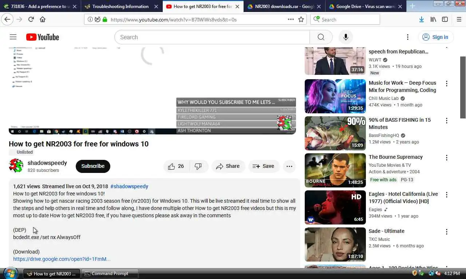Subscribe to shadowspeedy channel
This screenshot has height=279, width=466.
coord(93,166)
